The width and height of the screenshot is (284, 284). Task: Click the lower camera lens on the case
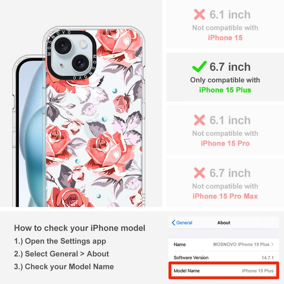coord(80,63)
